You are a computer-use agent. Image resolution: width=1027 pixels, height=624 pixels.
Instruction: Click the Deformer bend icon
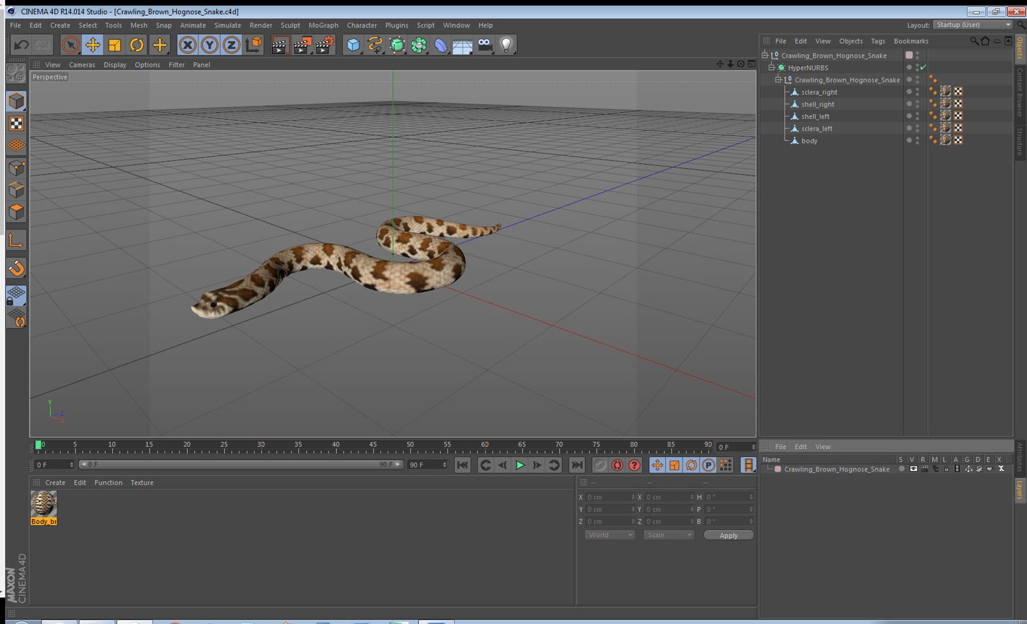click(x=440, y=44)
